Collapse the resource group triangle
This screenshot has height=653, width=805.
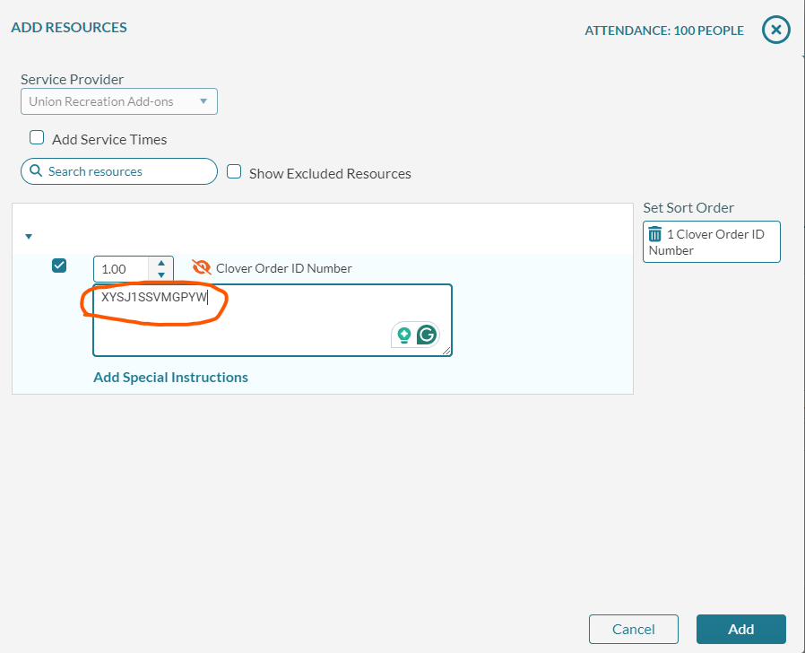point(29,236)
